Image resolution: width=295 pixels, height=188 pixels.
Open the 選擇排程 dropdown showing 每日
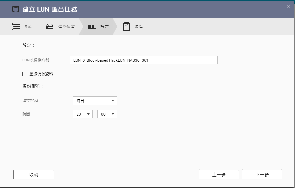tap(95, 101)
